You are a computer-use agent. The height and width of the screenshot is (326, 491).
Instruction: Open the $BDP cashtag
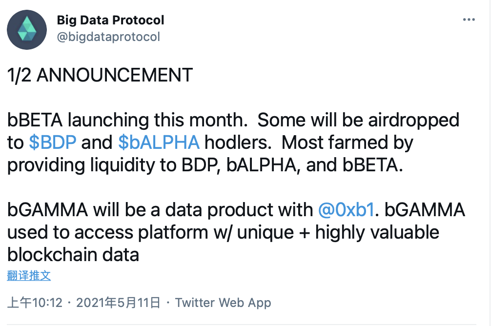pos(53,143)
